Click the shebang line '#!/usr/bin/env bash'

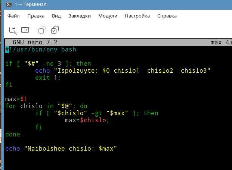[x=41, y=49]
